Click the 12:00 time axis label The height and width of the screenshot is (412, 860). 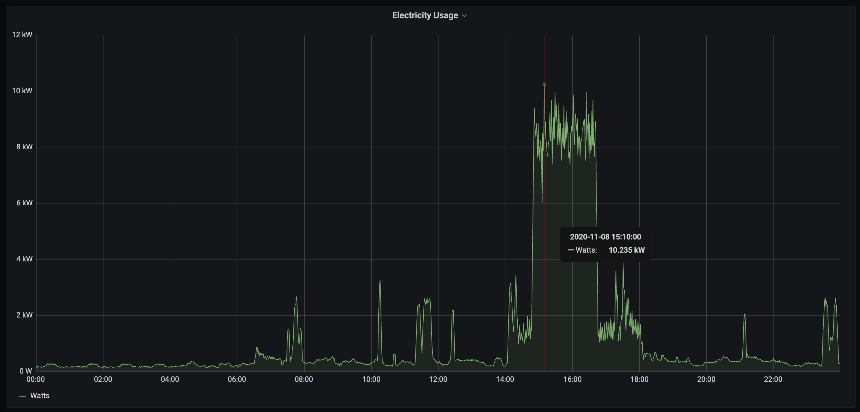point(438,379)
